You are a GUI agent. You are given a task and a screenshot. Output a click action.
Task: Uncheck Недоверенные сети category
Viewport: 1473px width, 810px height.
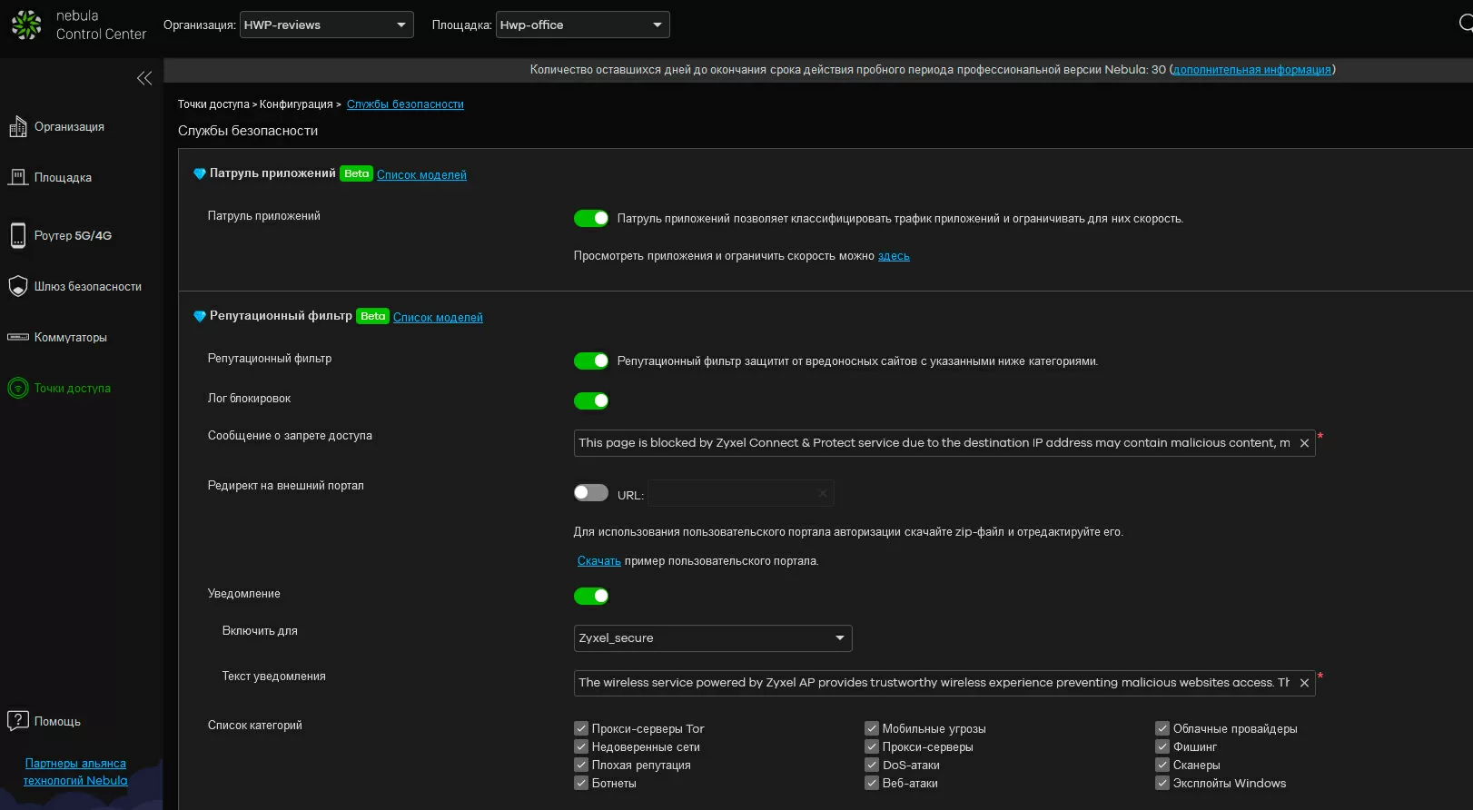pyautogui.click(x=581, y=746)
